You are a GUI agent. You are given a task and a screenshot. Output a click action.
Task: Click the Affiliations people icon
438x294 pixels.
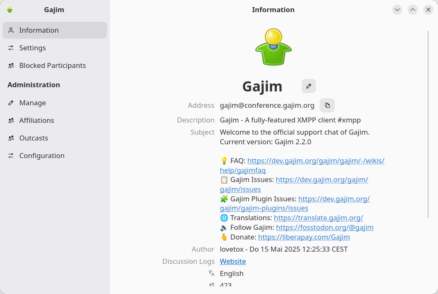click(11, 120)
